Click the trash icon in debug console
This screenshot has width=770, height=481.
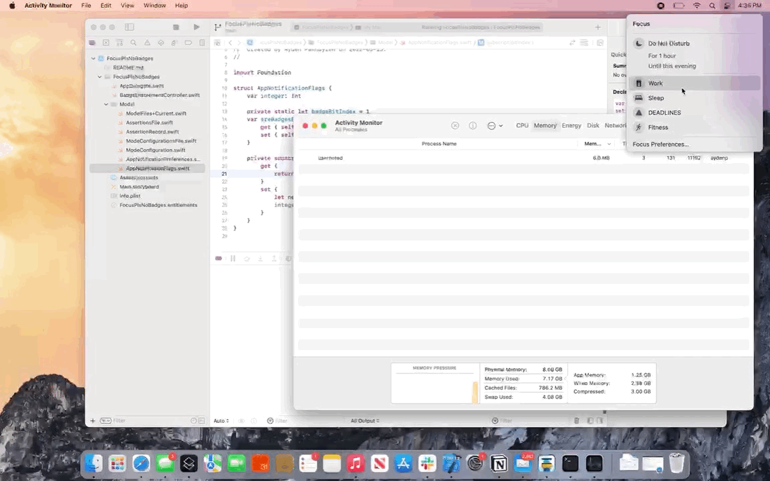coord(577,421)
